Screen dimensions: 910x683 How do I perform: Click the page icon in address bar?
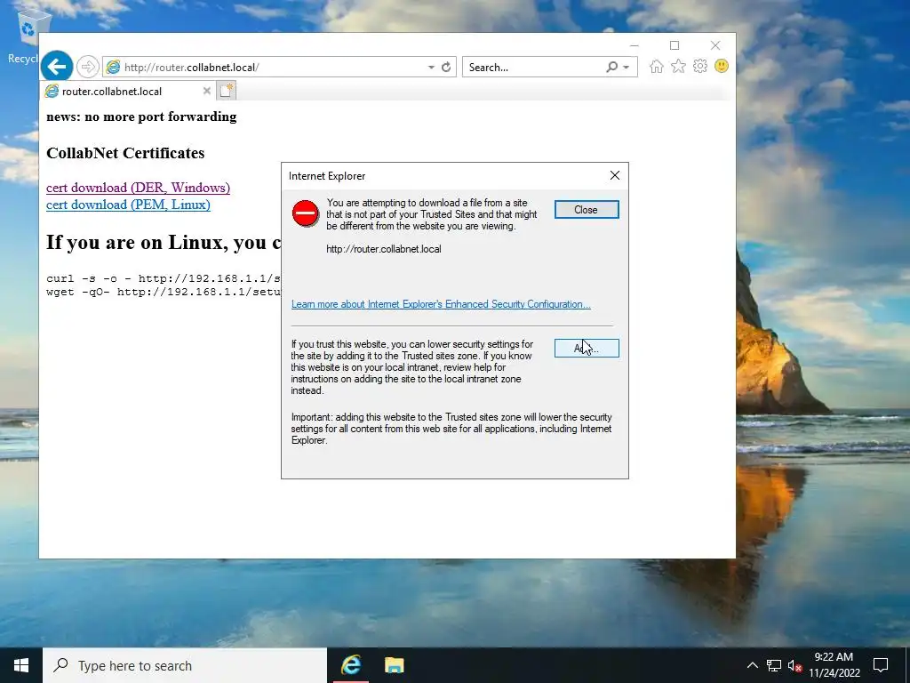pyautogui.click(x=113, y=68)
